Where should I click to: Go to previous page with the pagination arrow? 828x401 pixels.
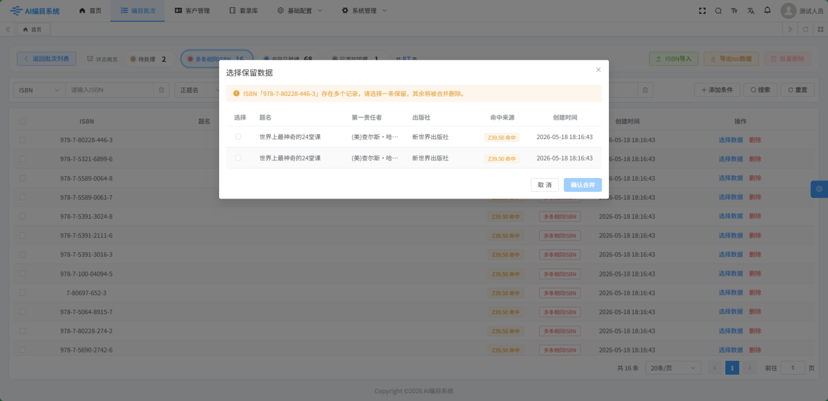click(x=715, y=368)
